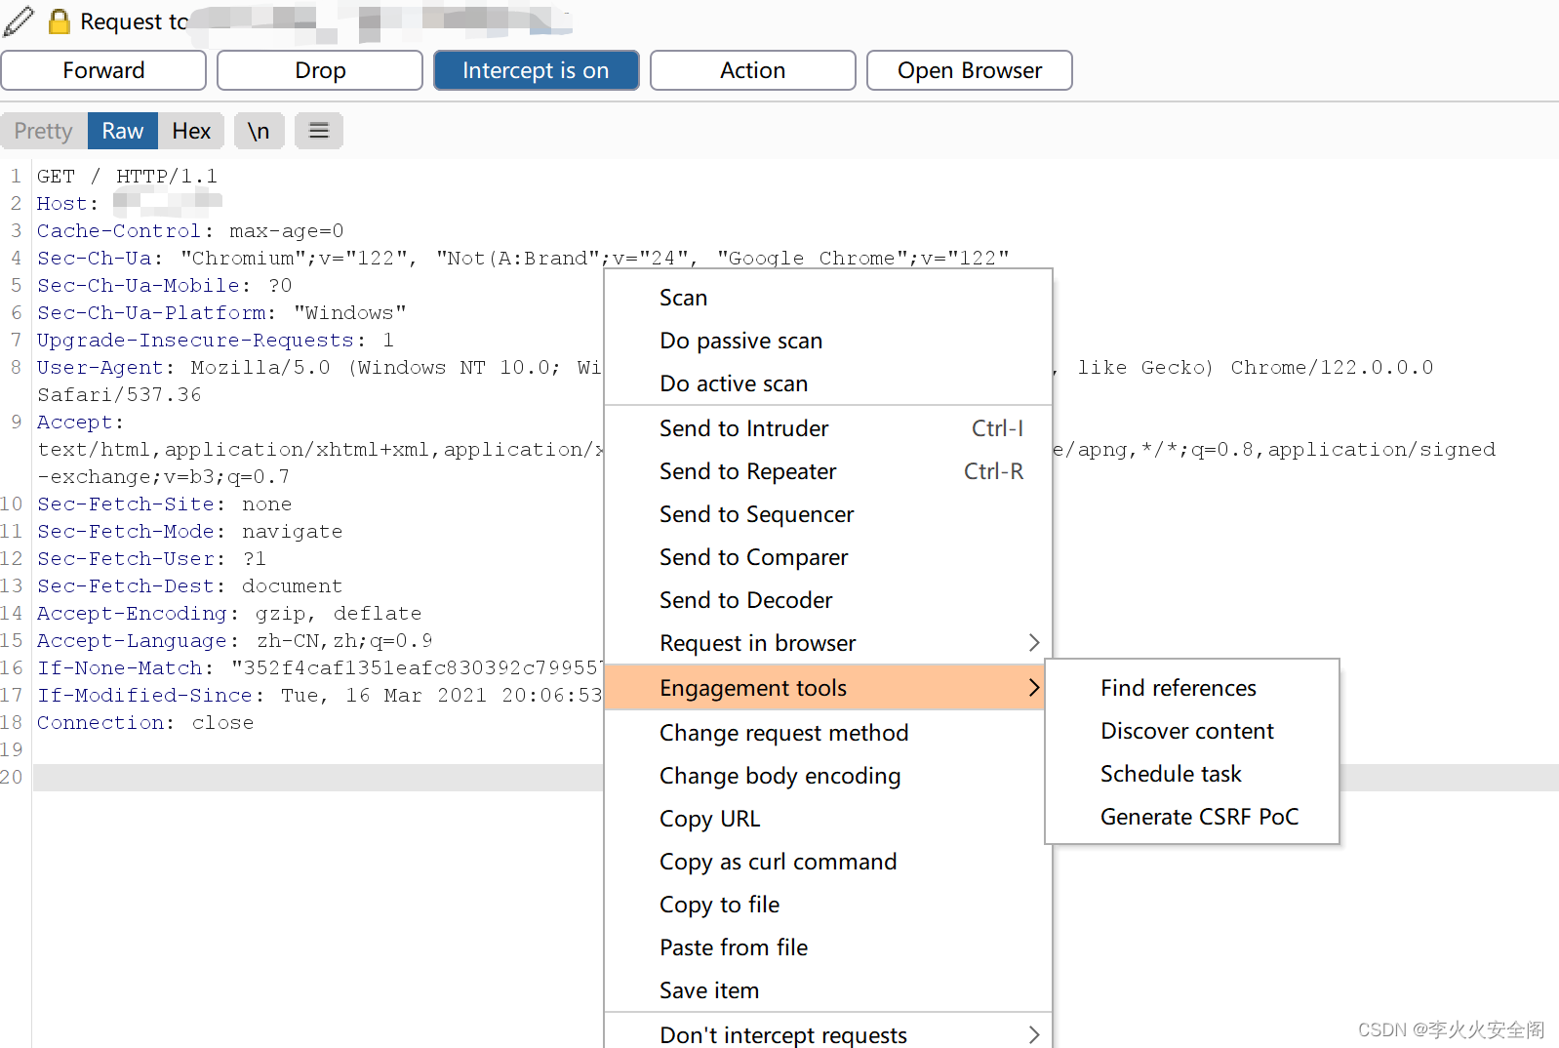Select Scan from the context menu
This screenshot has height=1048, width=1559.
[x=828, y=298]
